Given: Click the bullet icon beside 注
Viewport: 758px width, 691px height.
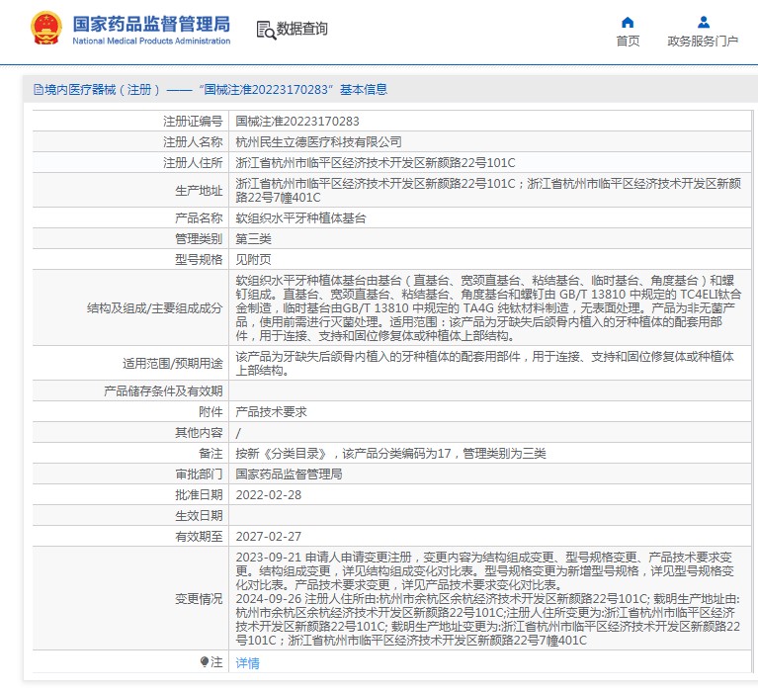Looking at the screenshot, I should point(205,661).
